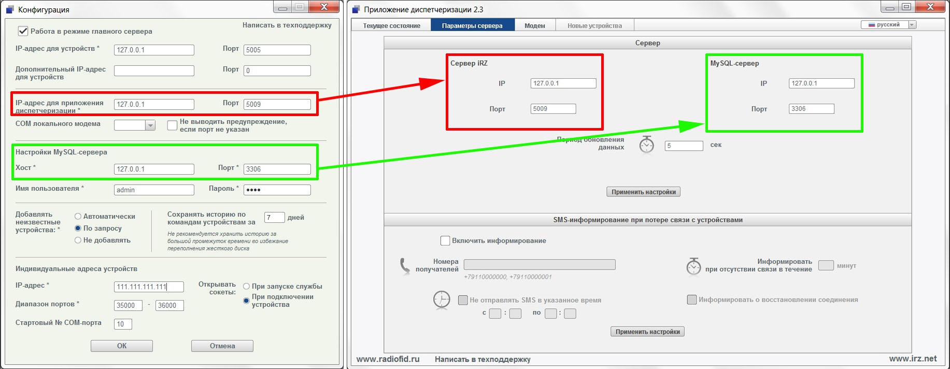Select По запросу radio option
The image size is (950, 369).
[78, 228]
